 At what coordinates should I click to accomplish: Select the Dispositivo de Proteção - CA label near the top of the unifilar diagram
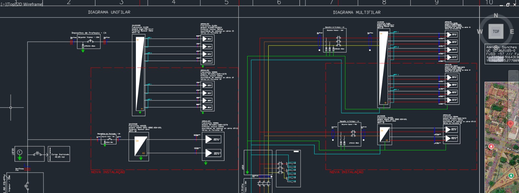point(89,33)
